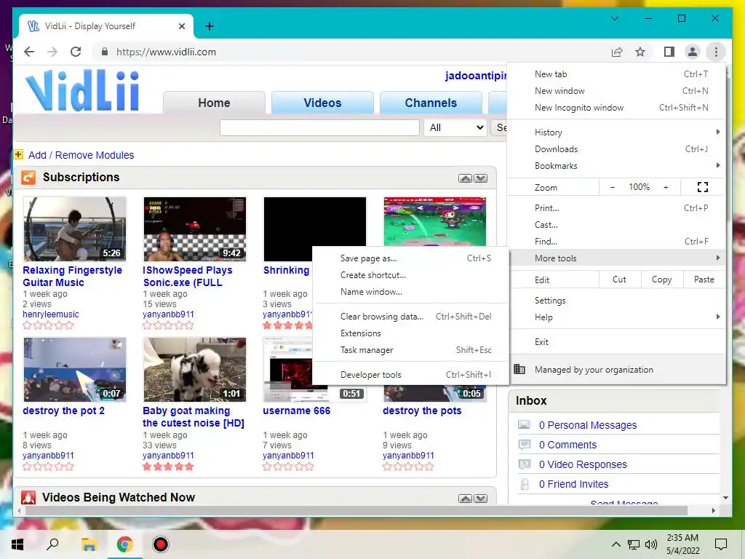Open Developer tools from submenu
The image size is (745, 559).
coord(411,375)
